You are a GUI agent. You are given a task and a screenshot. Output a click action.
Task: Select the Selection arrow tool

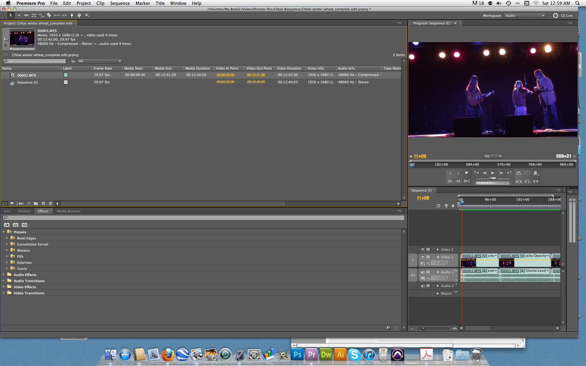click(x=11, y=15)
